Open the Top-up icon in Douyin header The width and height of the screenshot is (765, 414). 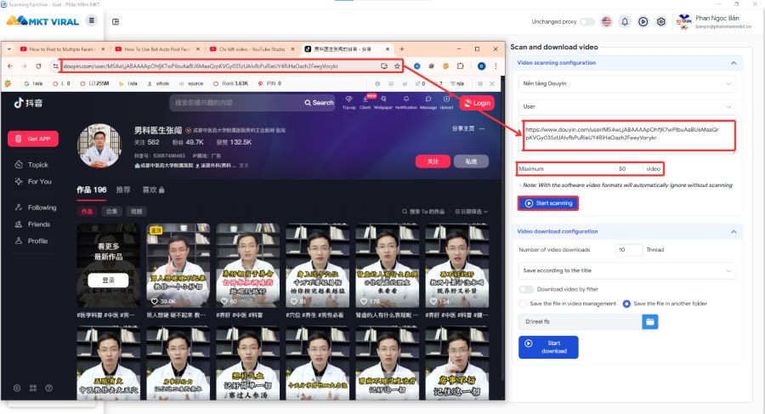point(348,102)
